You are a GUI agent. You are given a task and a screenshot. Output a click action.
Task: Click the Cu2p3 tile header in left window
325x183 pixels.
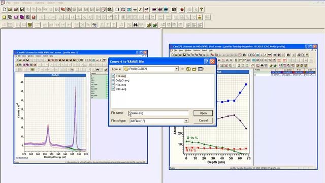click(55, 75)
